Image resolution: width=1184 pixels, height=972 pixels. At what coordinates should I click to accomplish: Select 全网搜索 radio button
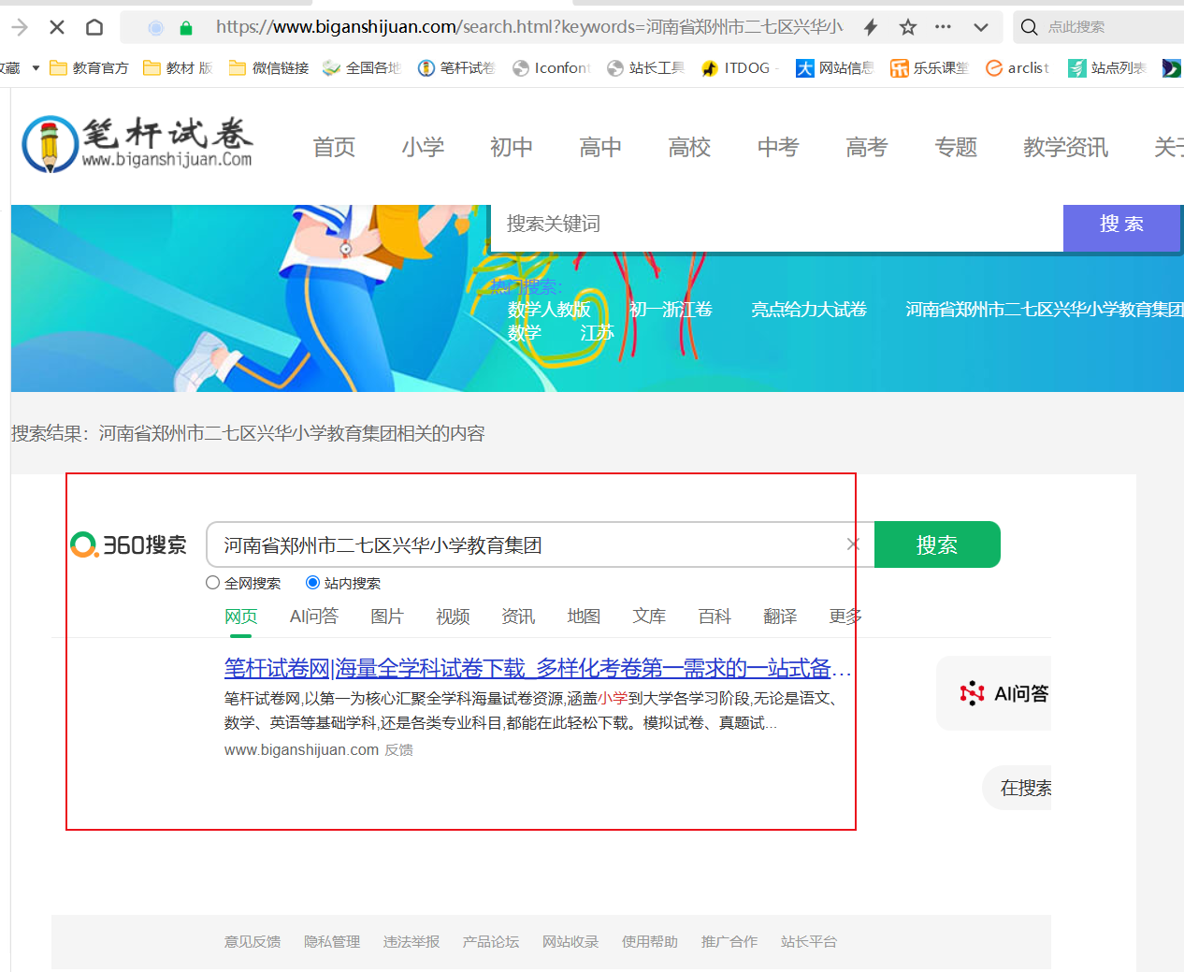[x=213, y=583]
